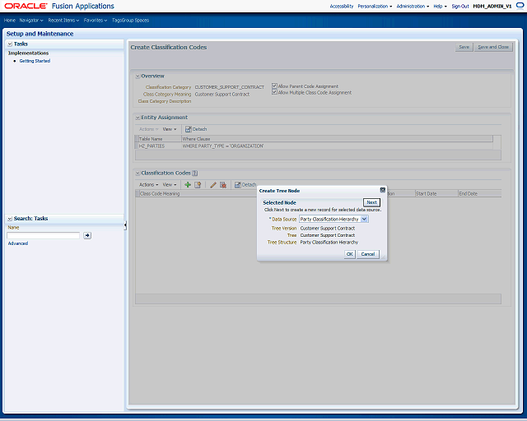This screenshot has height=421, width=527.
Task: Click the green plus Create icon in Classification Codes
Action: (x=188, y=185)
